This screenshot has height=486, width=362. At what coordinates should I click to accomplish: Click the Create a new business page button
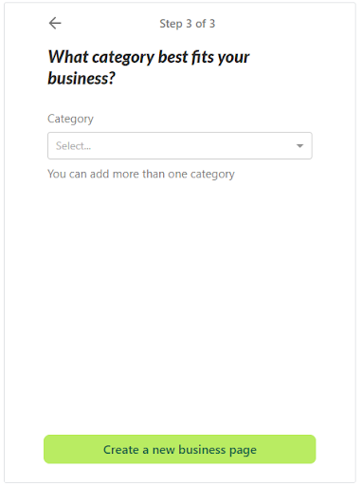180,449
